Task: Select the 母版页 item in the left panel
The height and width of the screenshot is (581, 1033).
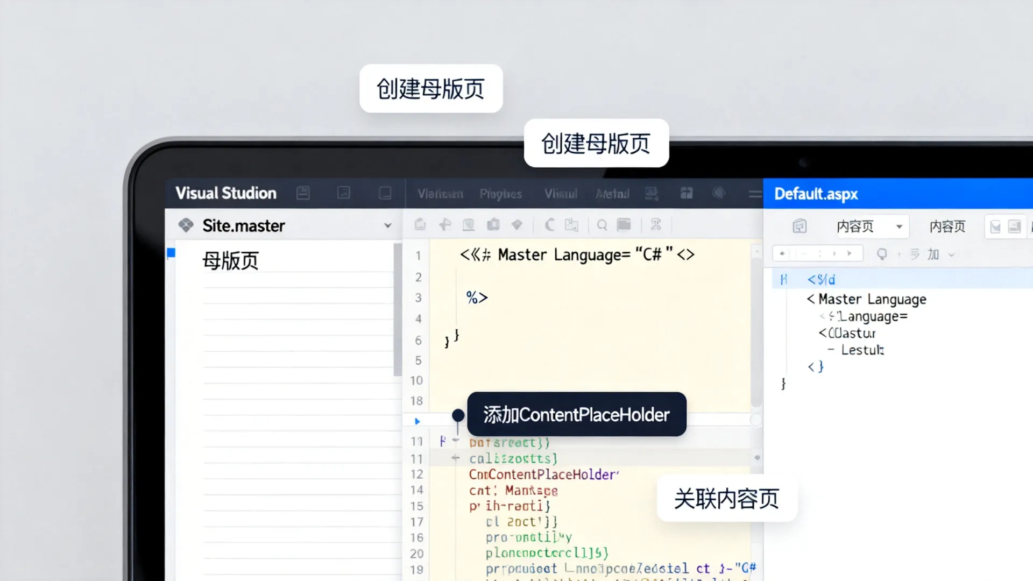Action: pos(231,261)
